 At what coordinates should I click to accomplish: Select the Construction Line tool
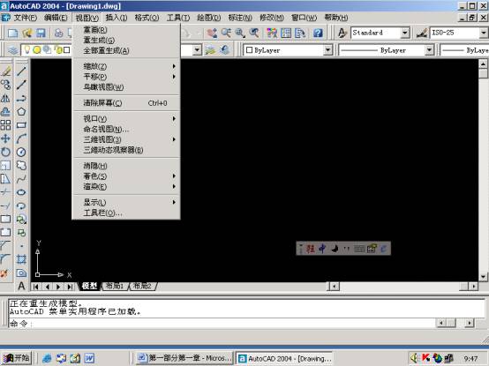(x=21, y=85)
